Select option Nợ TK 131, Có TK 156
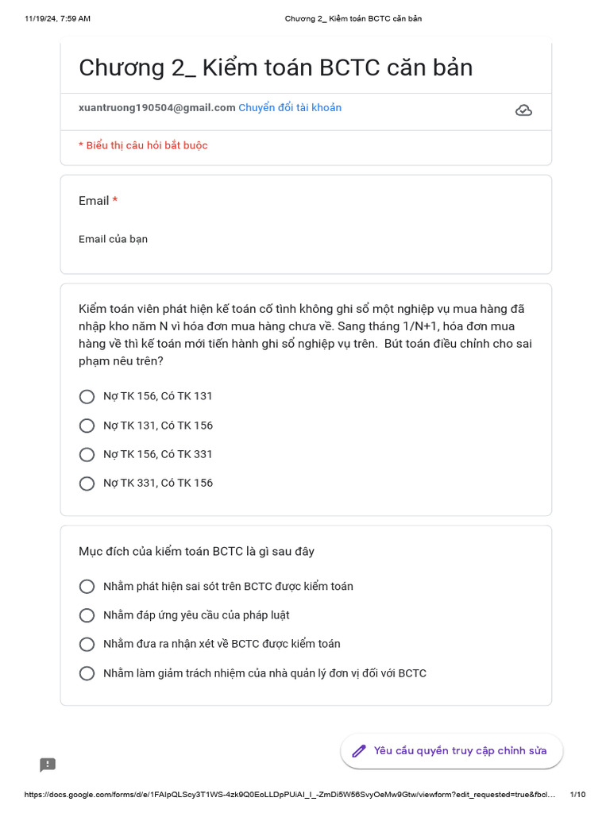The height and width of the screenshot is (813, 610). click(x=87, y=426)
